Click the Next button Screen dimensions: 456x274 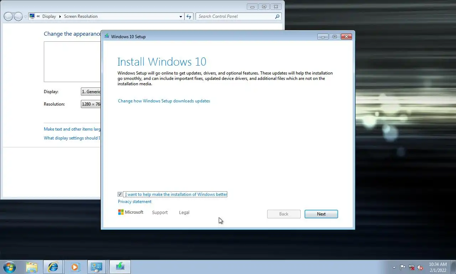[x=321, y=214]
